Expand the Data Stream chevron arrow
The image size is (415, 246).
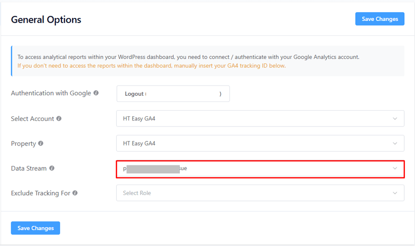tap(395, 168)
